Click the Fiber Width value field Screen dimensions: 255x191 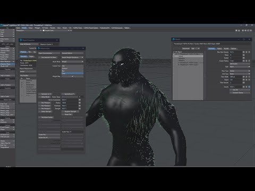click(x=236, y=77)
